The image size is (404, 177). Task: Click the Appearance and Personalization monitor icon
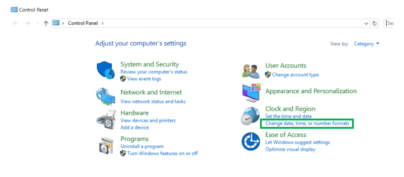(x=251, y=93)
